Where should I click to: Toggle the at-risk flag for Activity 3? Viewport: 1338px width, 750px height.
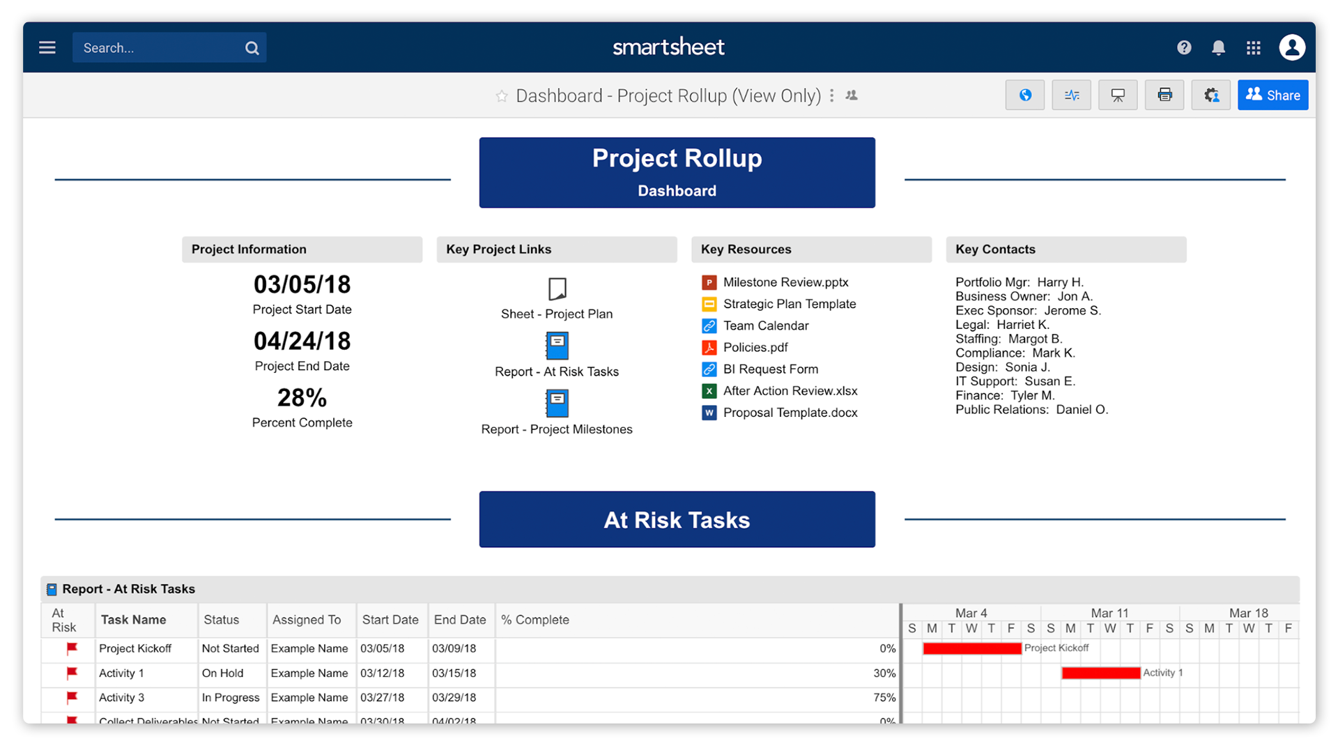(x=72, y=698)
